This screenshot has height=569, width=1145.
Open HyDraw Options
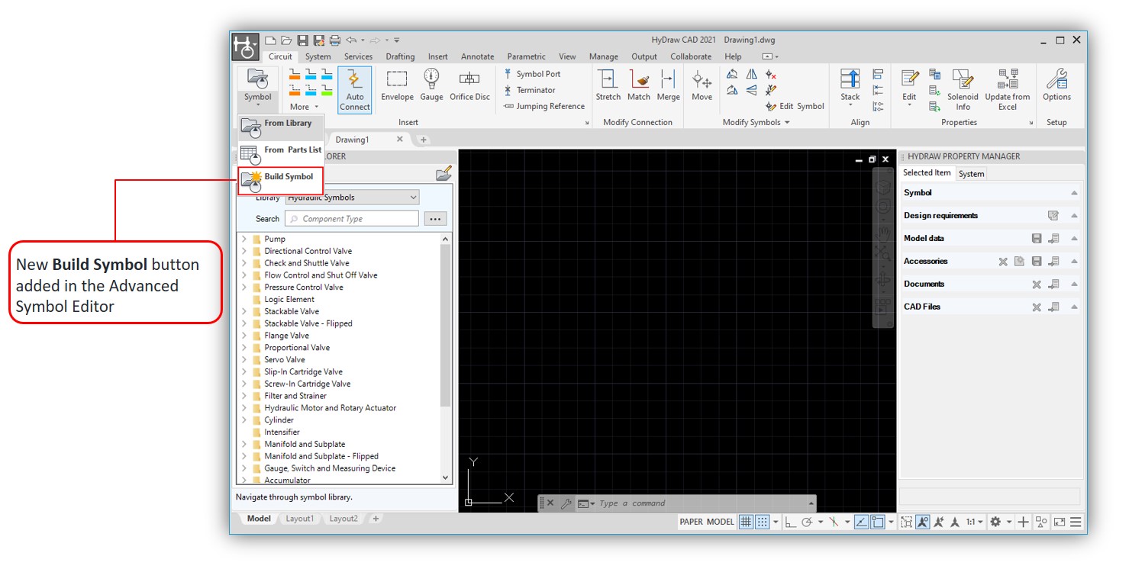(x=1057, y=85)
